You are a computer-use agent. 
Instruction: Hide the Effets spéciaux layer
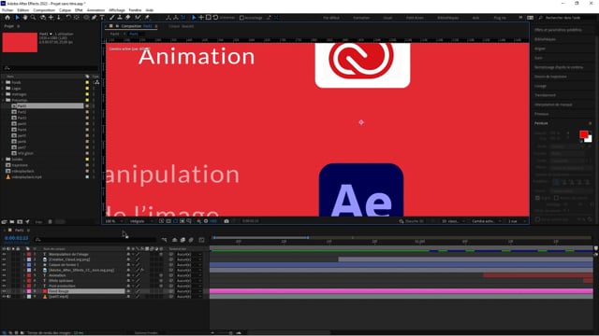tap(4, 281)
